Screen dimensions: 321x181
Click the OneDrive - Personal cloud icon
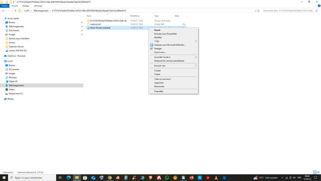coord(5,56)
